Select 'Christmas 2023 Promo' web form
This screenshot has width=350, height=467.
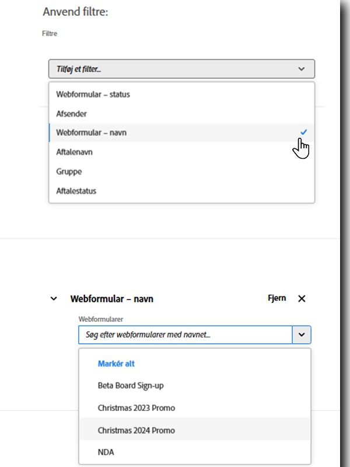click(x=195, y=407)
